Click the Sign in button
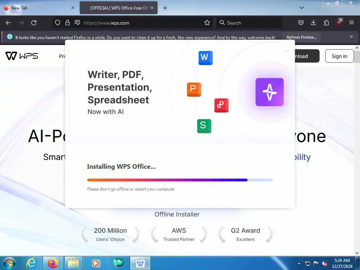The width and height of the screenshot is (360, 270). [x=339, y=56]
